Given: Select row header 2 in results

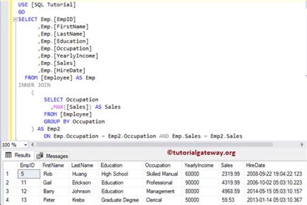Looking at the screenshot, I should pos(10,182).
